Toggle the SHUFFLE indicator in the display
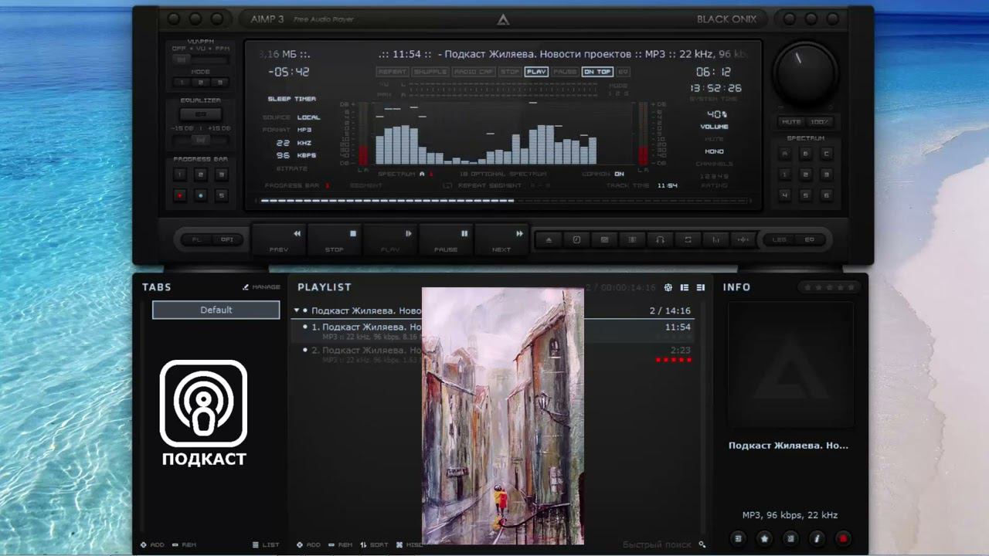 coord(430,72)
